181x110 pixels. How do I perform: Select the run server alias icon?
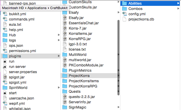[5, 67]
